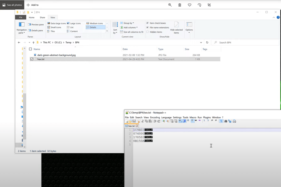Open the Group by dropdown

click(x=127, y=23)
